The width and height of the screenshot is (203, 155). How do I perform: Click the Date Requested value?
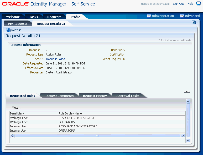(65, 63)
